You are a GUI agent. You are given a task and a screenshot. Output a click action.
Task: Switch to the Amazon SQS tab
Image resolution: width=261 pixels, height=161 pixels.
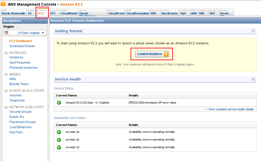click(184, 12)
